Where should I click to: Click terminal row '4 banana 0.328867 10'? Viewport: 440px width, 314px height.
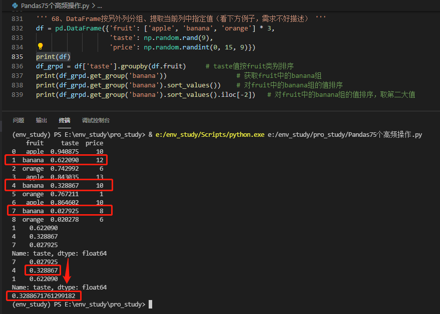click(x=58, y=186)
